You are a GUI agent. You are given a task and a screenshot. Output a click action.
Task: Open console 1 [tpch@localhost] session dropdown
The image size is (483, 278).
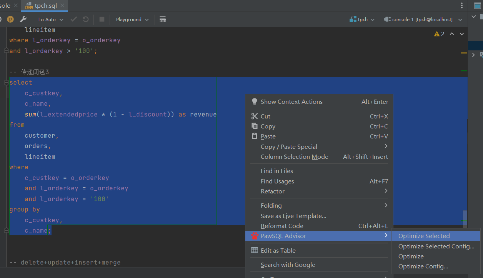point(422,19)
